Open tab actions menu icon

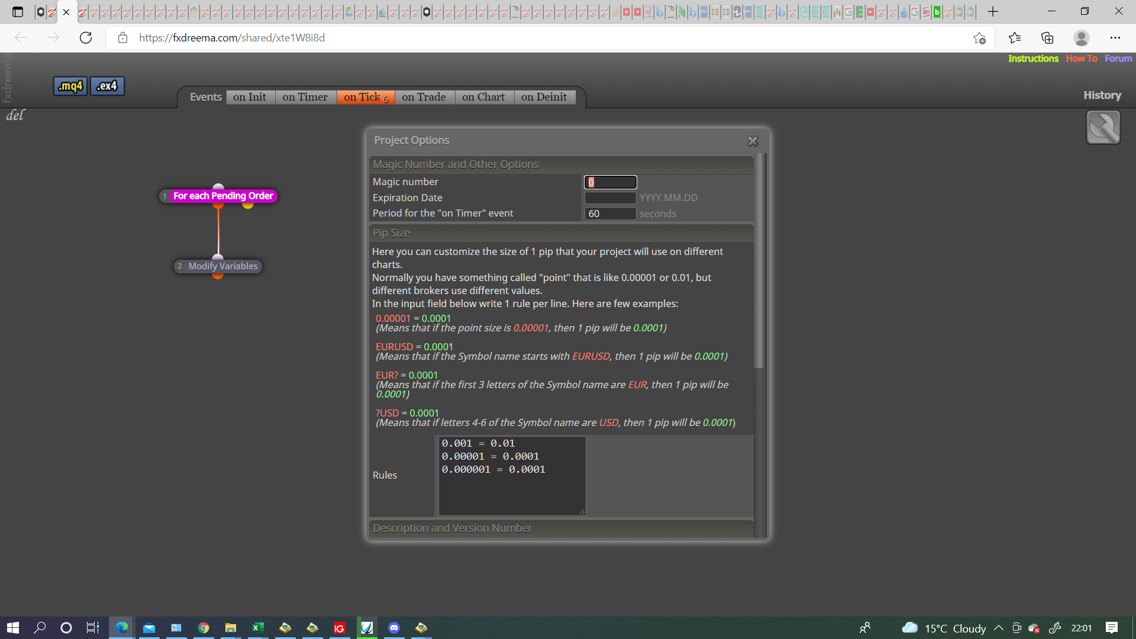pos(18,12)
